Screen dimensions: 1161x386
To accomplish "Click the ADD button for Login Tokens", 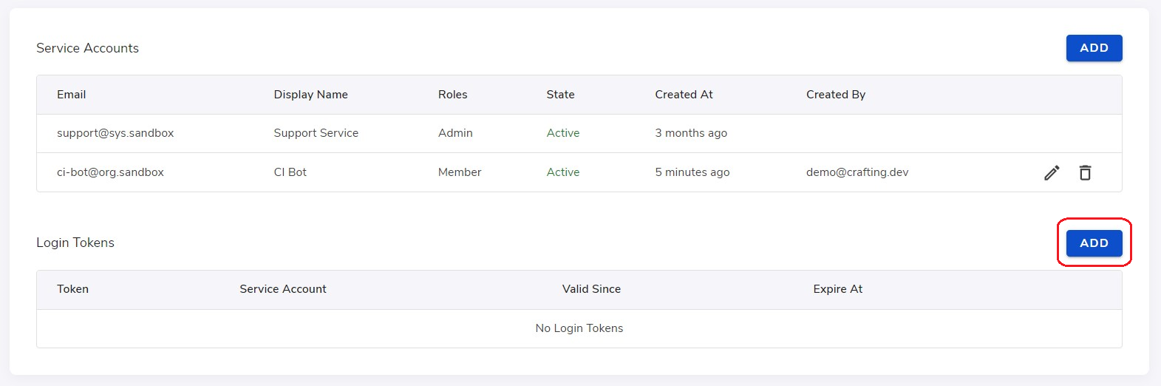I will click(1094, 243).
